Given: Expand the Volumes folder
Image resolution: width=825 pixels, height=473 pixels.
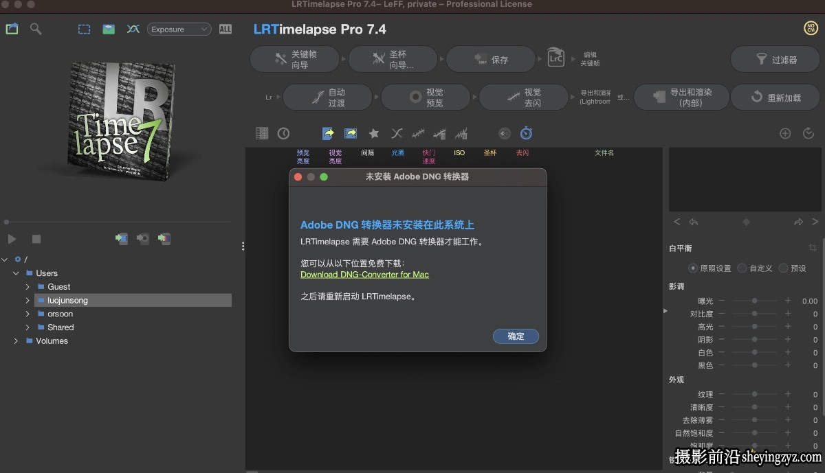Looking at the screenshot, I should coord(16,341).
